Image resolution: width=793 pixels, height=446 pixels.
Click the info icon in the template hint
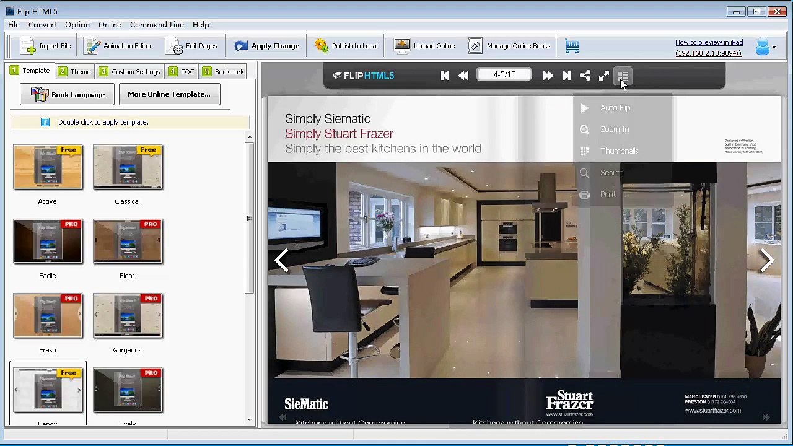pyautogui.click(x=45, y=122)
